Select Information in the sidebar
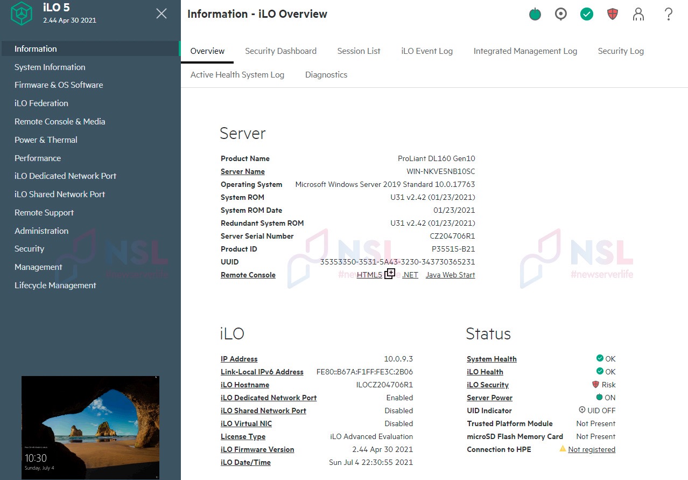 90,48
